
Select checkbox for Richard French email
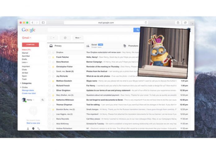pyautogui.click(x=50, y=86)
